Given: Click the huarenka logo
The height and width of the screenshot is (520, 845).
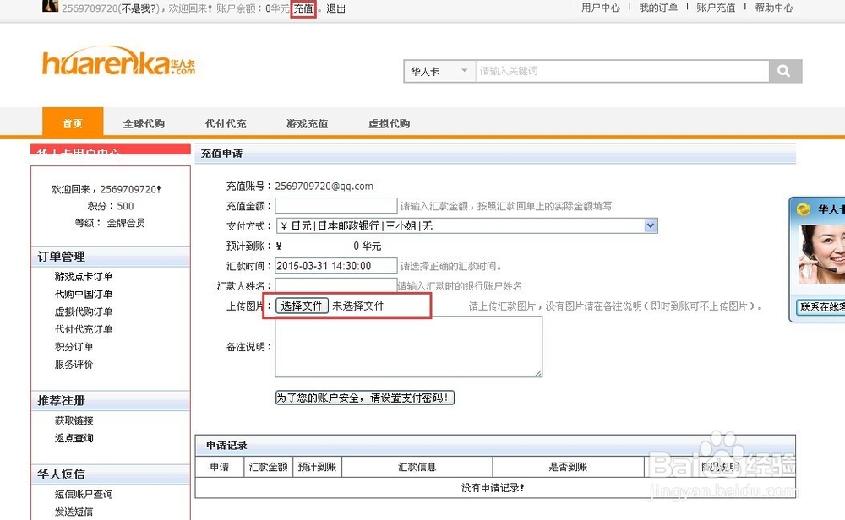Looking at the screenshot, I should point(118,63).
